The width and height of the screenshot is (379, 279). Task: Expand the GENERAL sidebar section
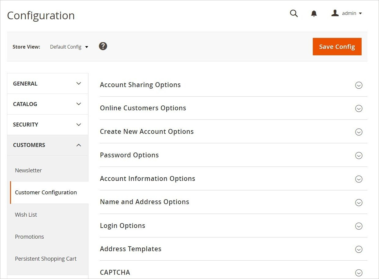[48, 83]
